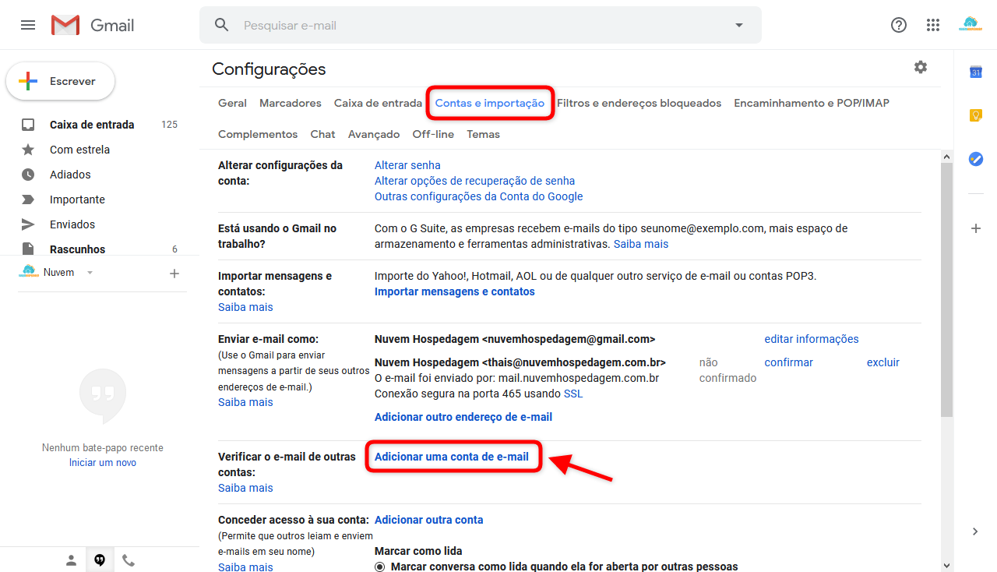997x572 pixels.
Task: Click the search magnifier icon
Action: tap(222, 25)
